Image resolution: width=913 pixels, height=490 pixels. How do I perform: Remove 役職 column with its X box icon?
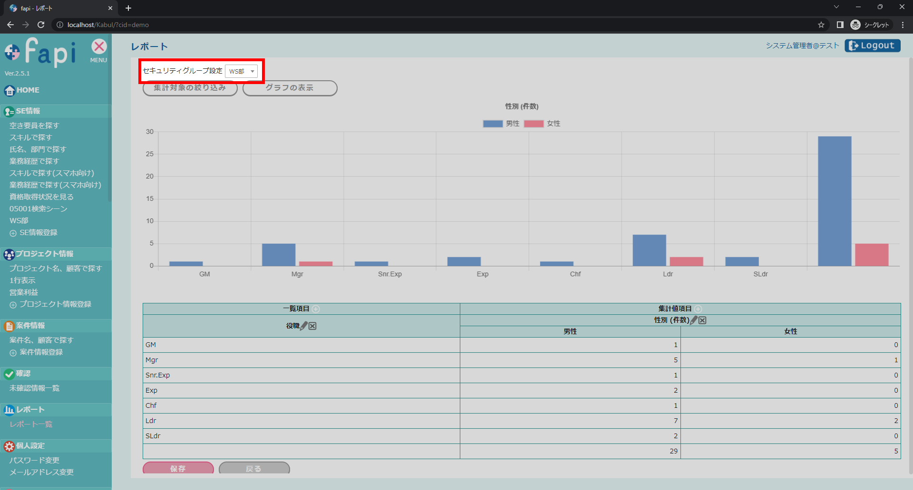(312, 326)
